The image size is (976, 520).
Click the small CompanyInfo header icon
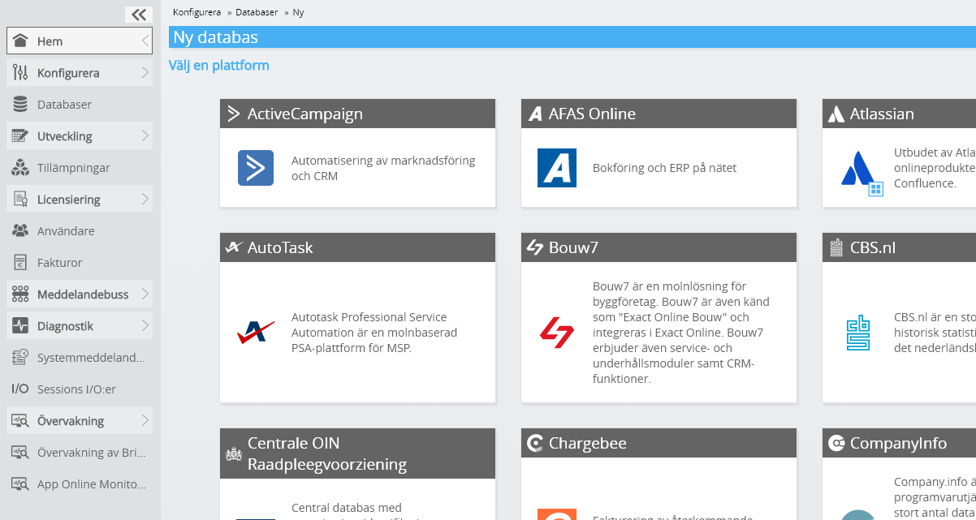point(836,443)
